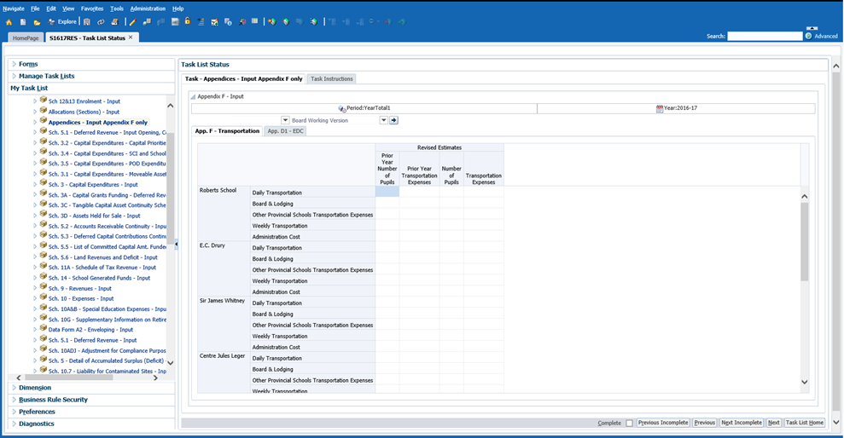844x438 pixels.
Task: Open the Task Instructions tab
Action: (x=331, y=78)
